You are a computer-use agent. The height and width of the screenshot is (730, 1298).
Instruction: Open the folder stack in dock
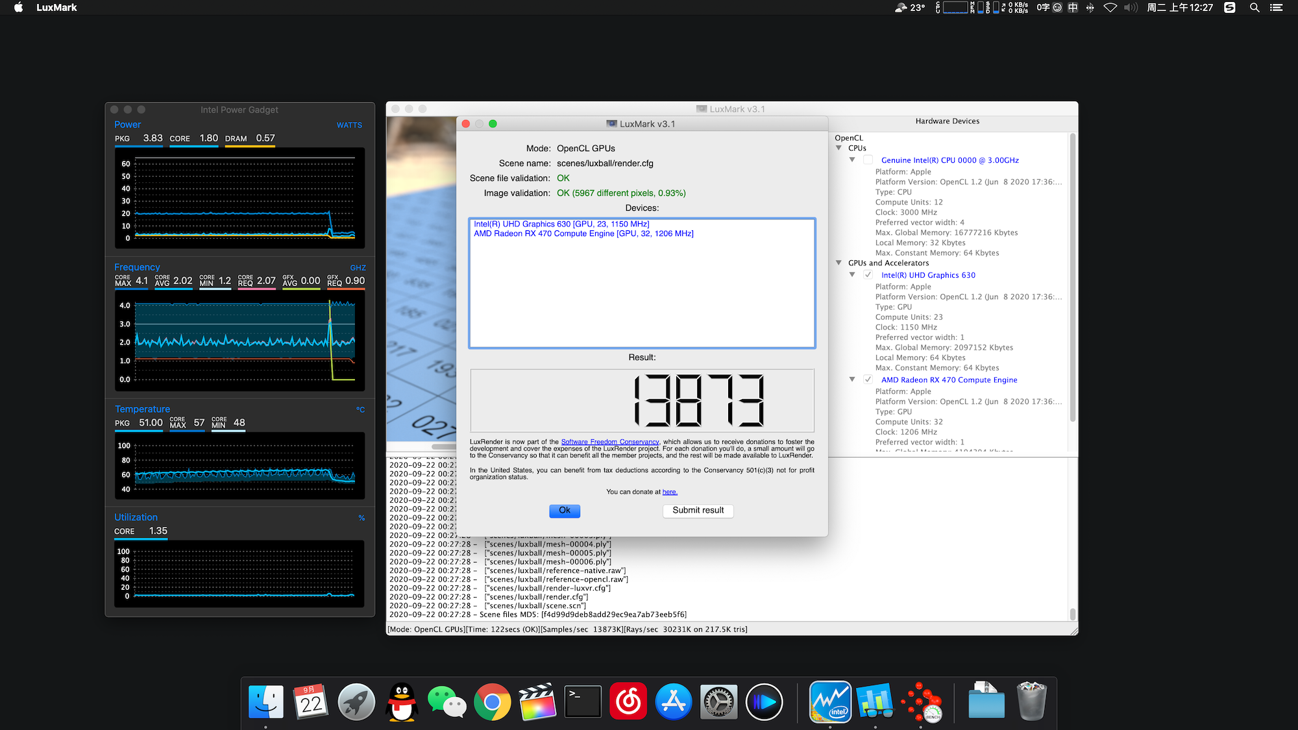986,701
